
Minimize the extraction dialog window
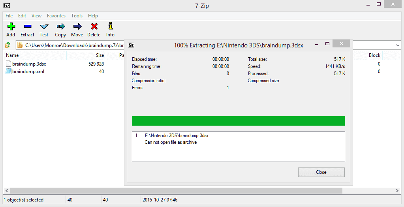(x=317, y=44)
